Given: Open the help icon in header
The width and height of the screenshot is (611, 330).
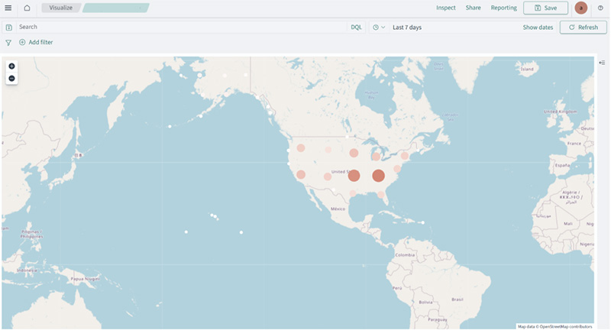Looking at the screenshot, I should point(600,8).
